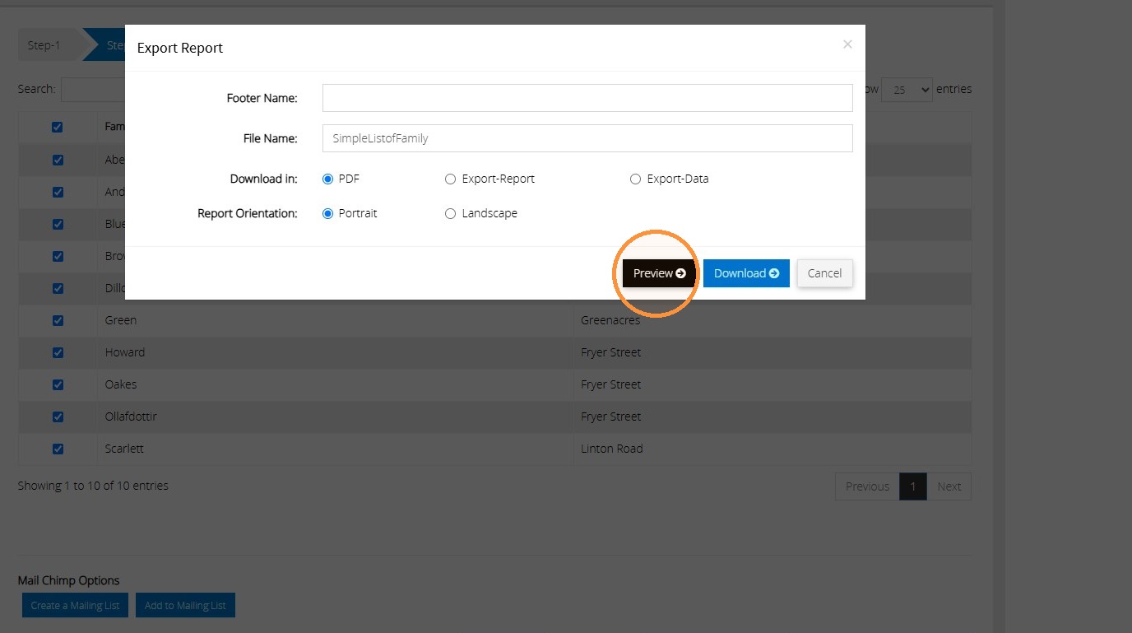Click the Showing 1 to 10 entries text
This screenshot has height=633, width=1132.
click(x=93, y=486)
